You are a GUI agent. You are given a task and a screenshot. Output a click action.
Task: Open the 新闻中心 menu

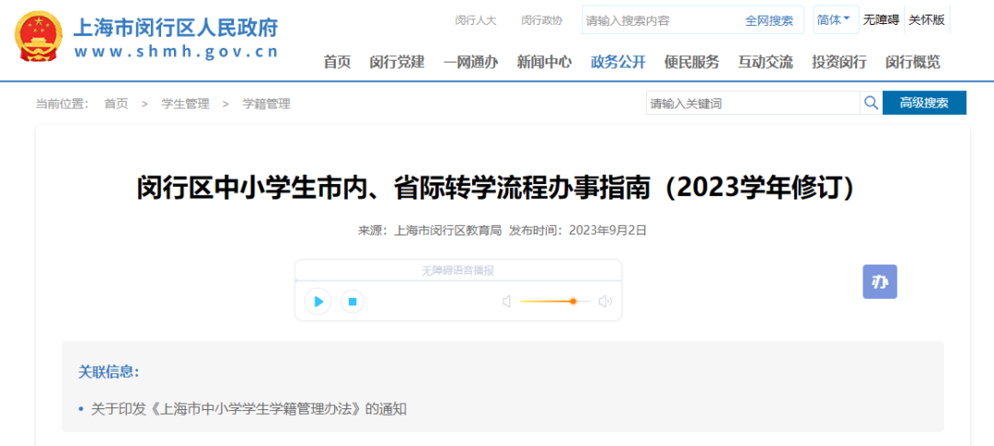[544, 63]
